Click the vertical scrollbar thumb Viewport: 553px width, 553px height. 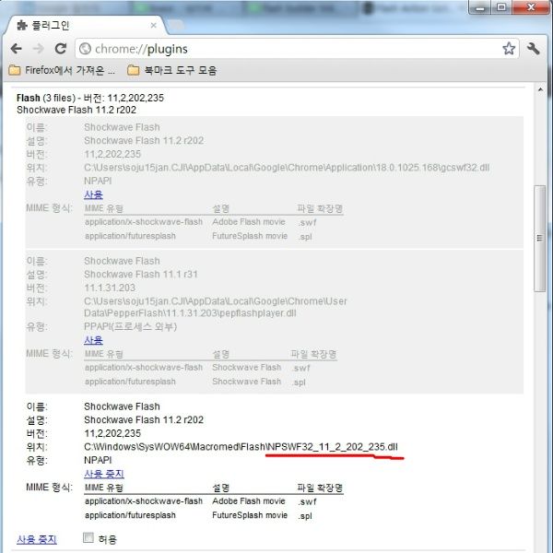tap(539, 239)
